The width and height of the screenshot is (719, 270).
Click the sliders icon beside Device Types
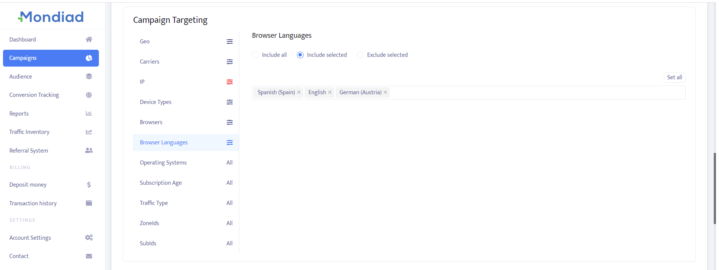(x=230, y=102)
